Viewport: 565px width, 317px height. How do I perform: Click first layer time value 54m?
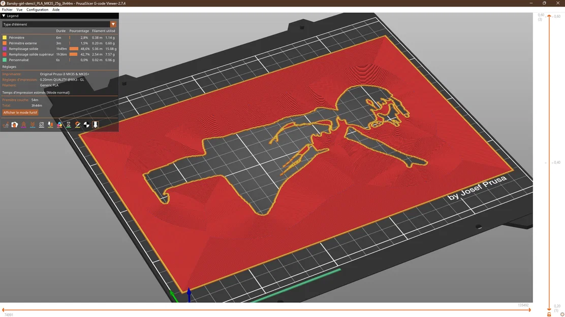click(x=35, y=100)
